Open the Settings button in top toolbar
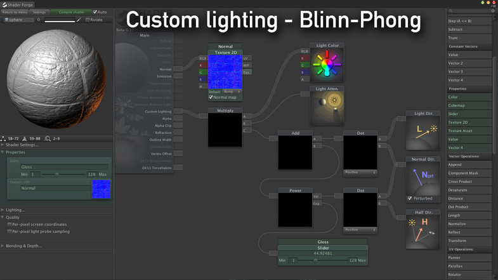Screen dimensions: 498x280 click(39, 12)
